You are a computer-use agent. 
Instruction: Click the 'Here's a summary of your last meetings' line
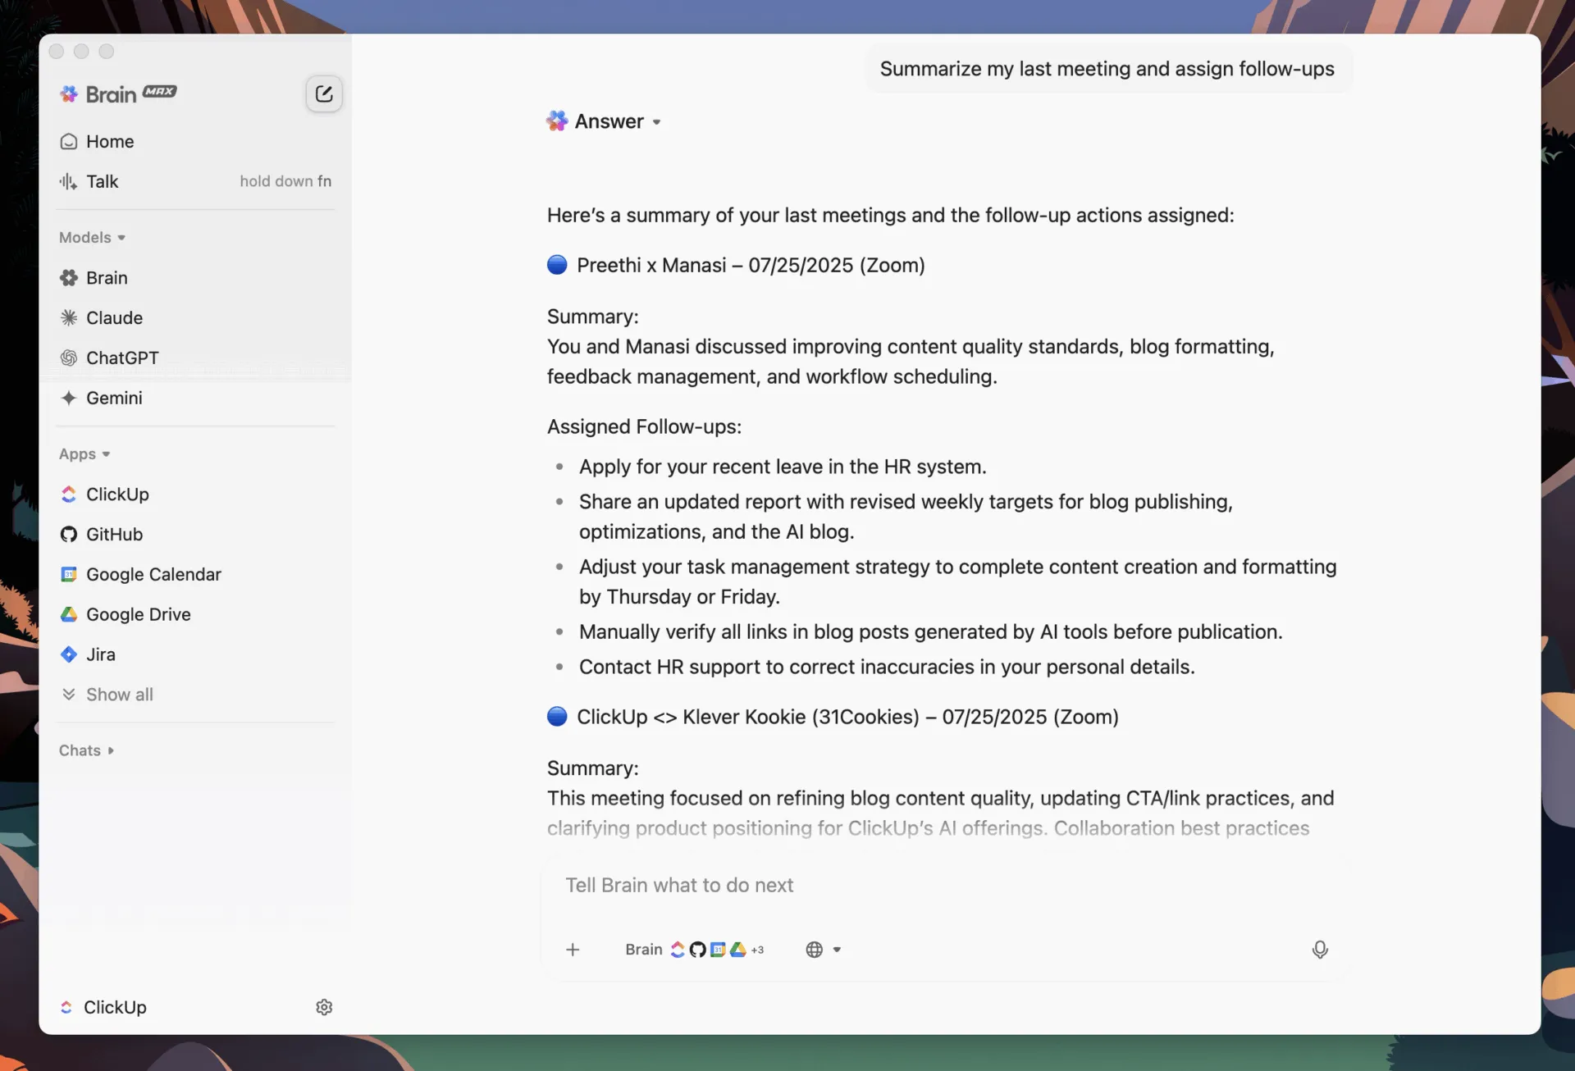pyautogui.click(x=890, y=216)
